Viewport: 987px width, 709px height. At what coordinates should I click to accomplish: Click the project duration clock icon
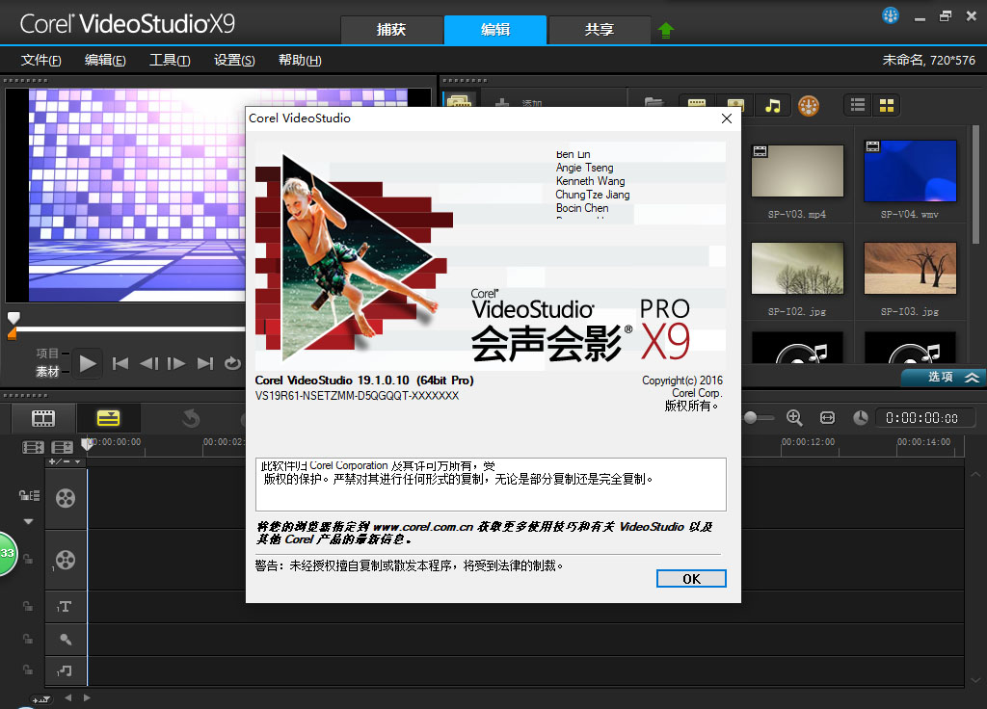point(861,418)
